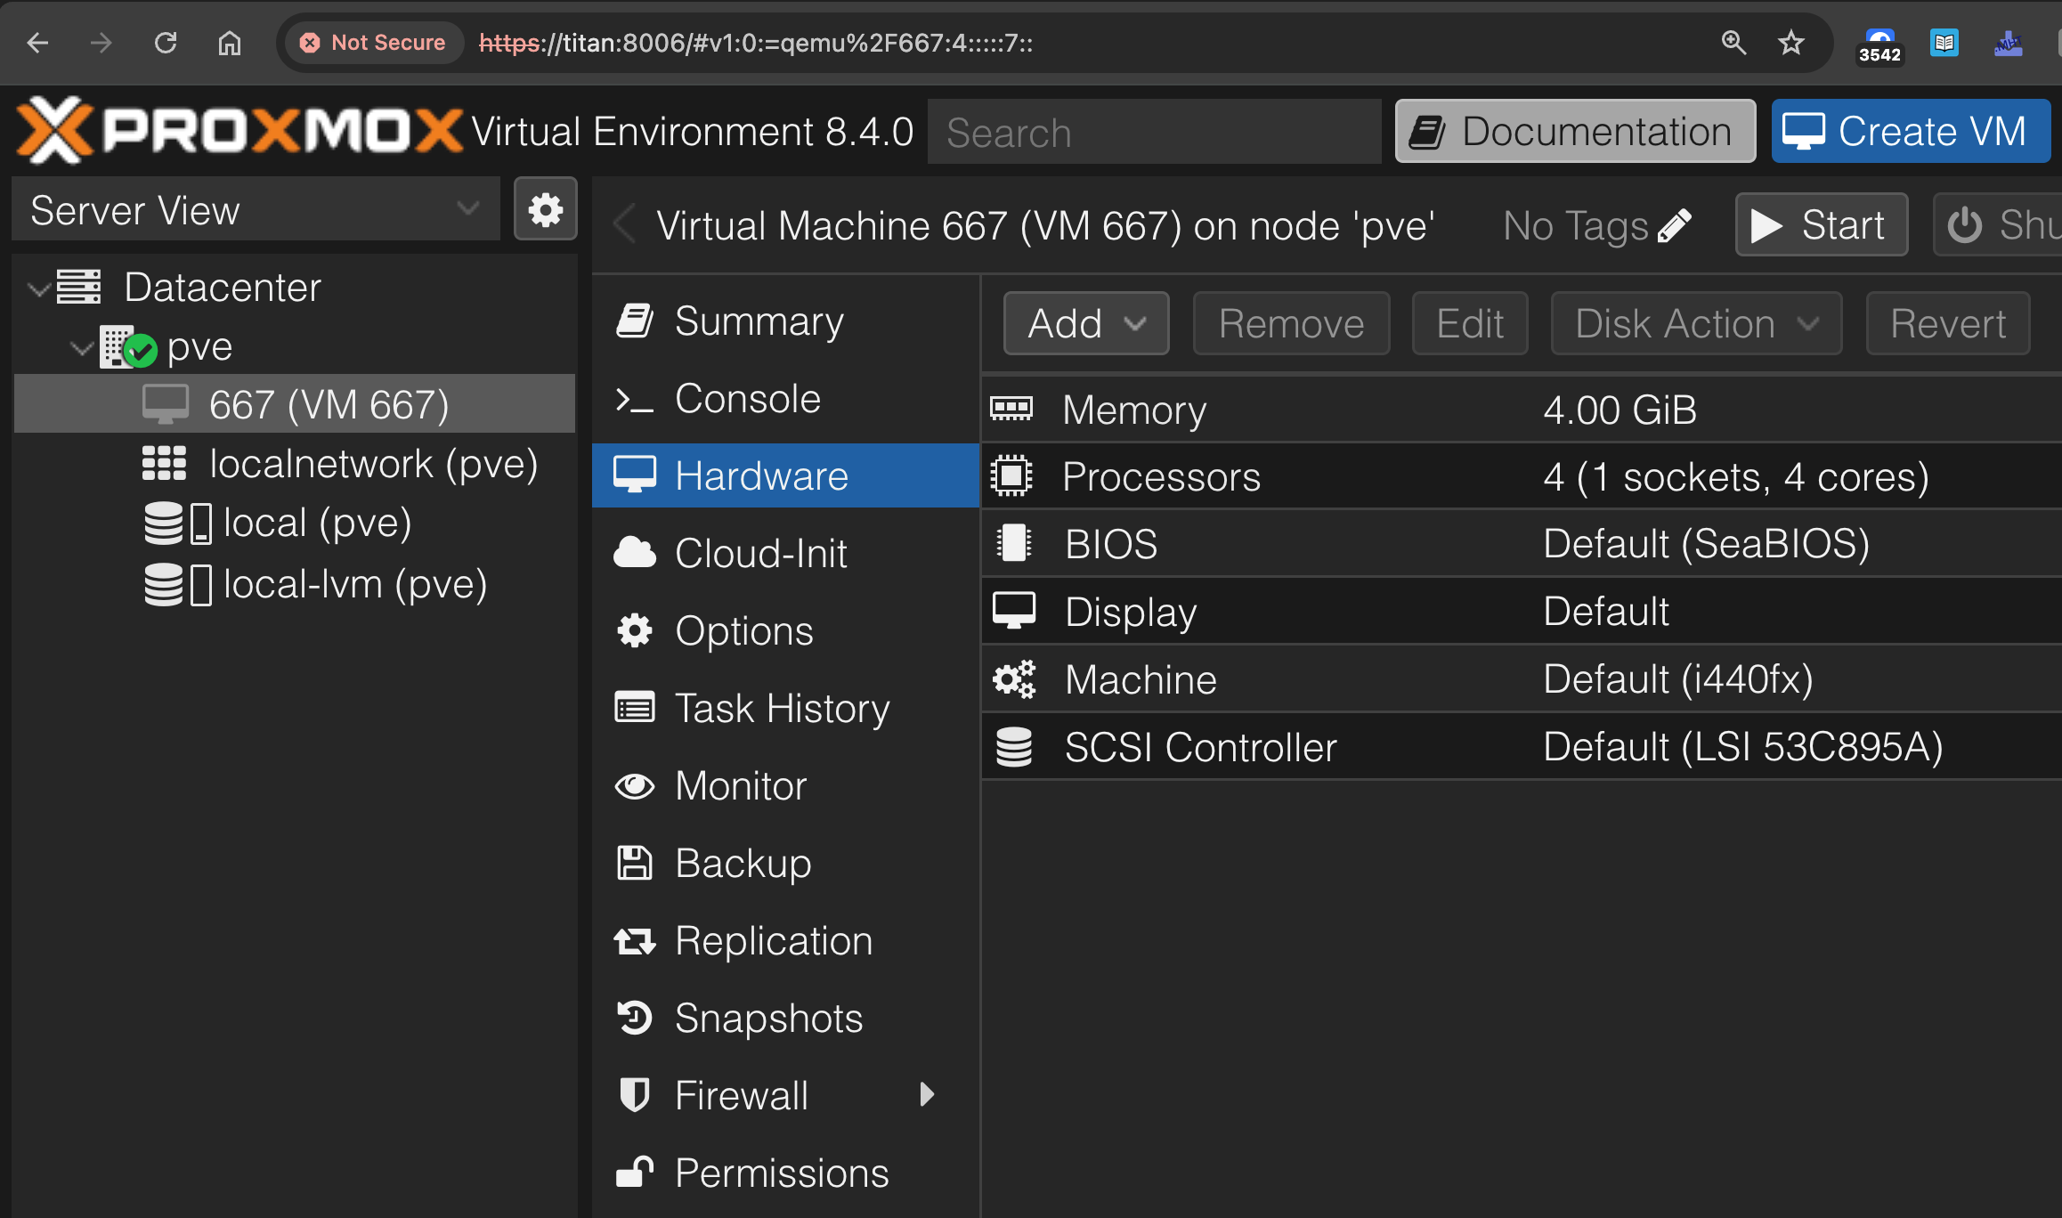Screen dimensions: 2062x1218
Task: Open the Firewall tab
Action: point(785,1095)
